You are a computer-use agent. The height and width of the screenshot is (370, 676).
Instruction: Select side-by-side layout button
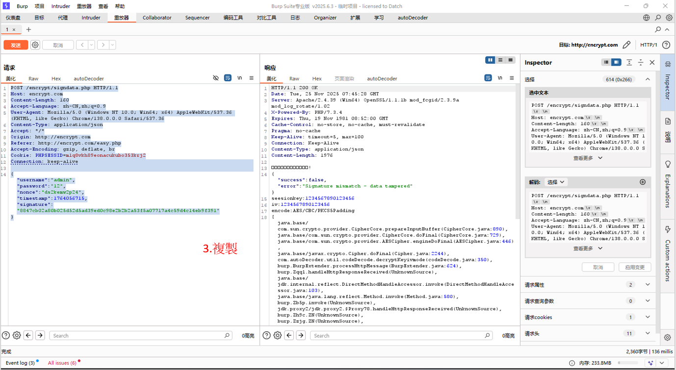point(490,60)
